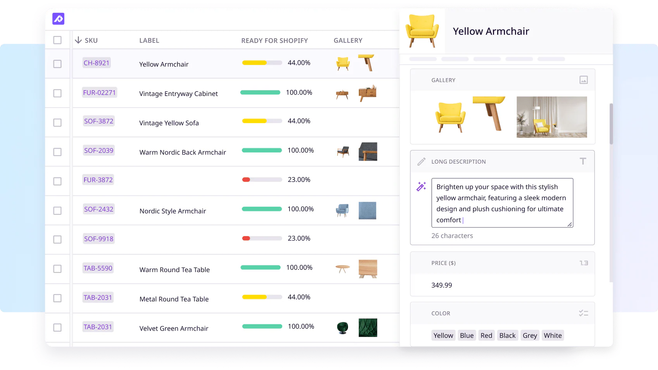
Task: Check the TAB-5590 row checkbox
Action: tap(57, 269)
